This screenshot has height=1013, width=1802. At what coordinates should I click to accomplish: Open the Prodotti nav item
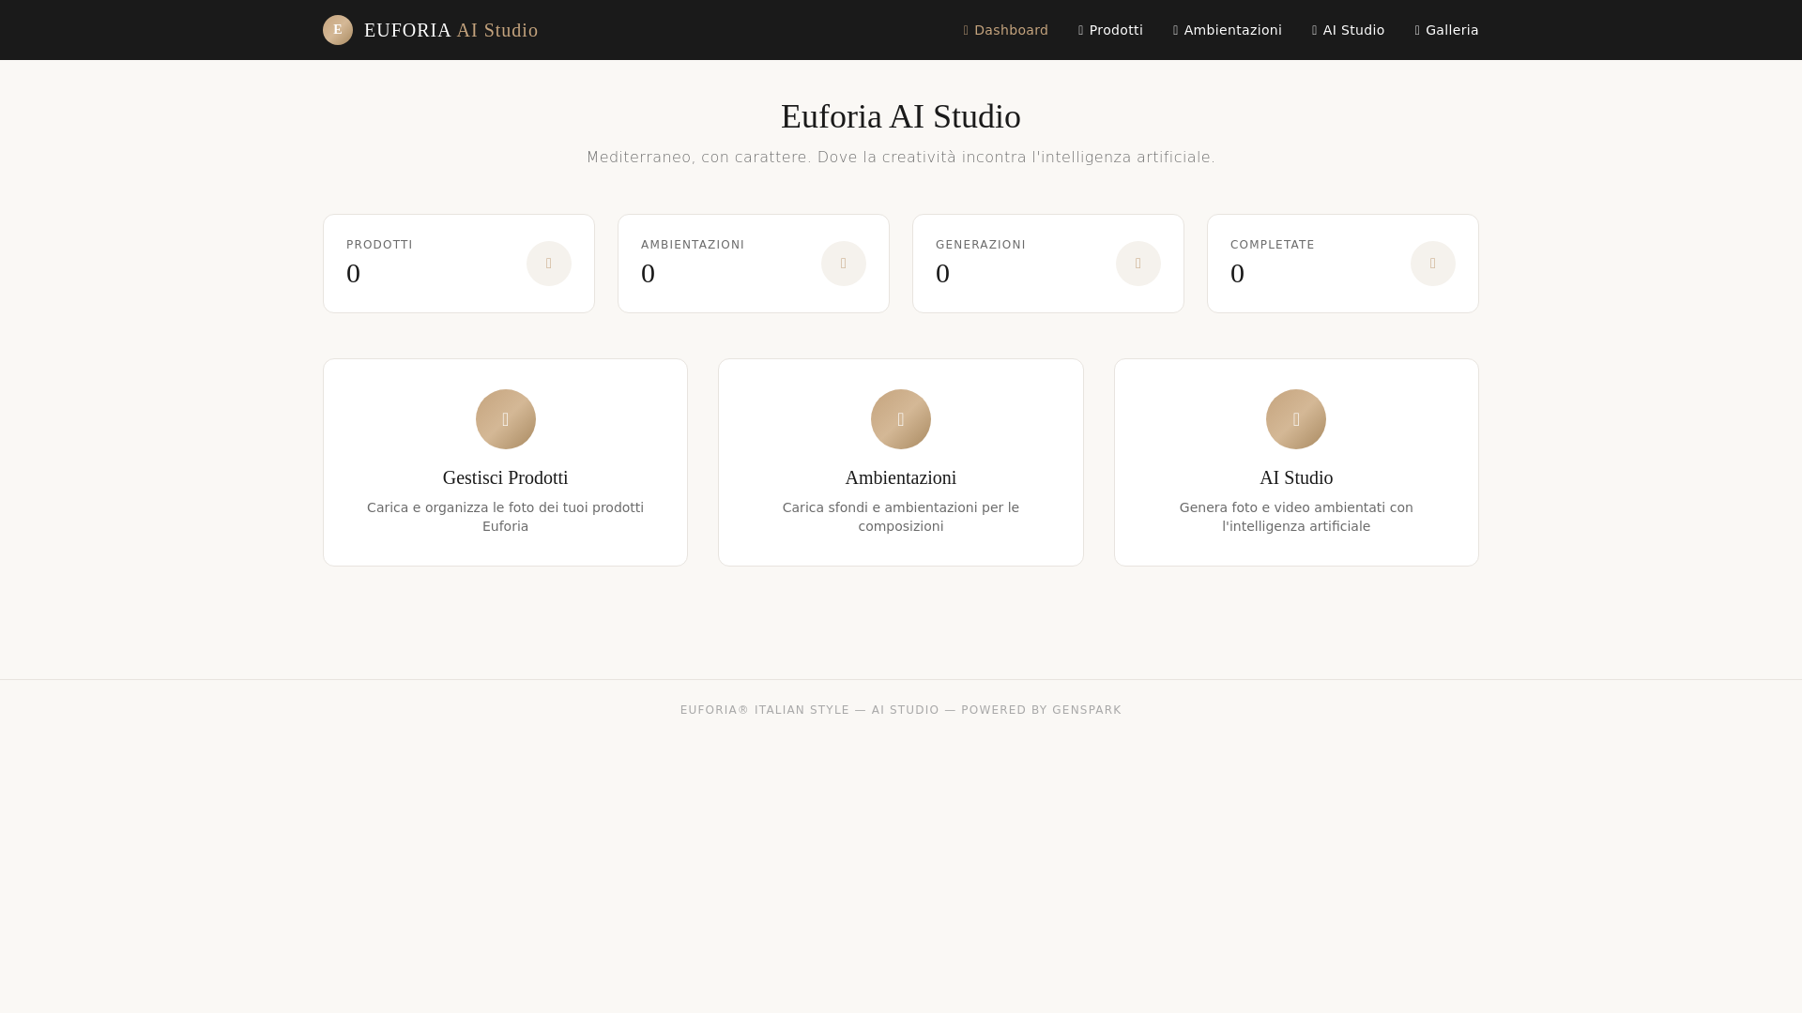pyautogui.click(x=1110, y=30)
